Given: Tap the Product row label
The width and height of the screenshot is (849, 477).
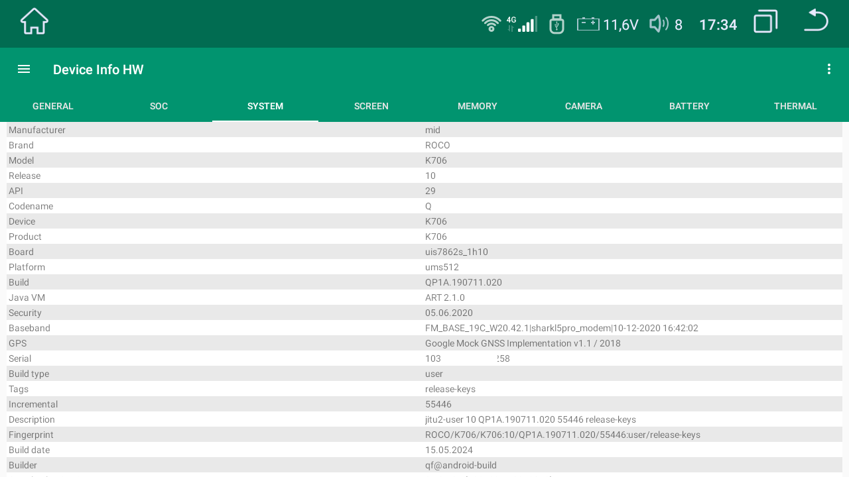Looking at the screenshot, I should (x=25, y=237).
